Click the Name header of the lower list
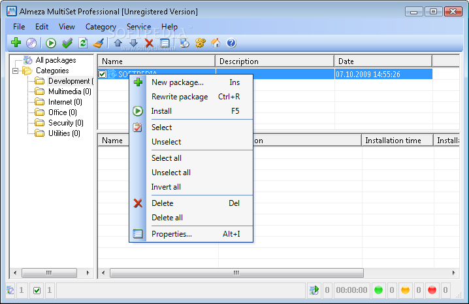Image resolution: width=469 pixels, height=304 pixels. (x=114, y=141)
